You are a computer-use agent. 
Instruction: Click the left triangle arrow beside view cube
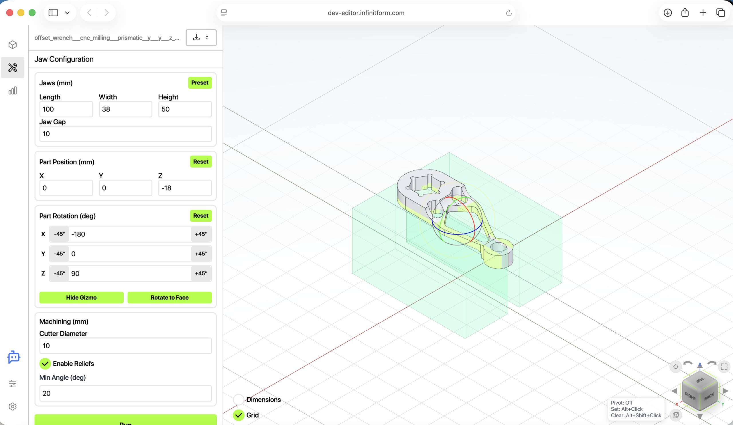(674, 391)
